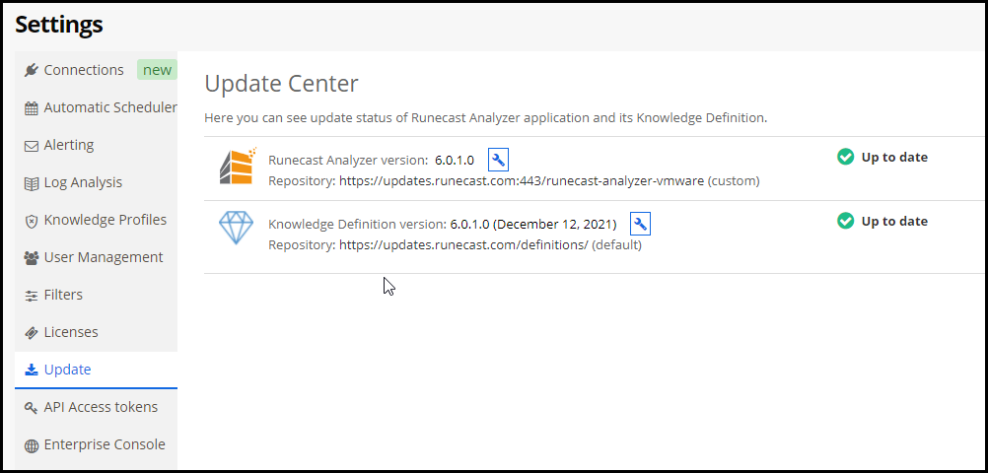Screen dimensions: 988x473
Task: Click the orange Runecast Analyzer logo icon
Action: click(x=239, y=166)
